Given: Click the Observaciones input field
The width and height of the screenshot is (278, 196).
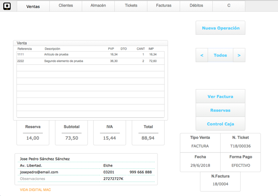Looking at the screenshot, I should (59, 179).
